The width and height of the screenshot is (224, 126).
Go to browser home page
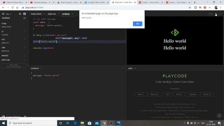click(17, 8)
